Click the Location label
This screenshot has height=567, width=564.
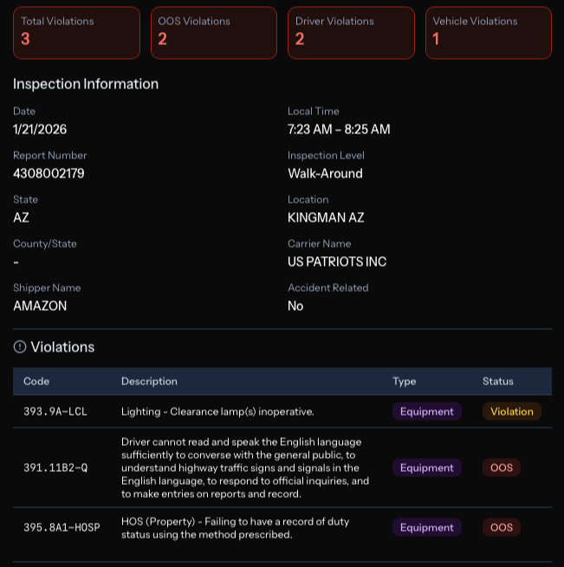[308, 200]
